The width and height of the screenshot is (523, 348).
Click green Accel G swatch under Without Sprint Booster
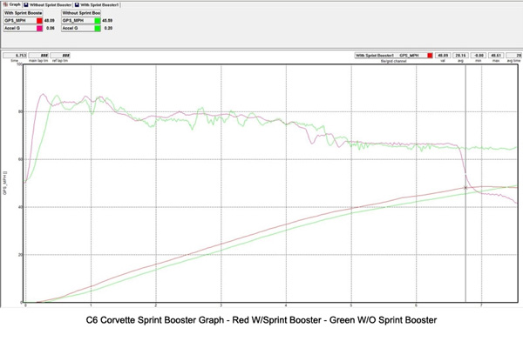coord(98,28)
